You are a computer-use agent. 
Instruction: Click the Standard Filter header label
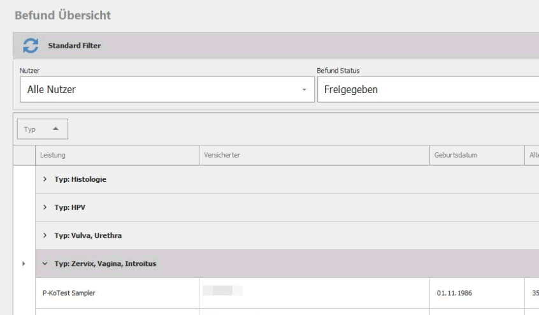75,46
